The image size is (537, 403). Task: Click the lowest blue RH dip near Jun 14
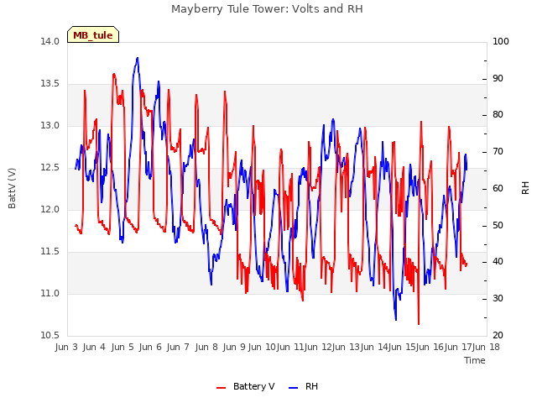(x=396, y=319)
